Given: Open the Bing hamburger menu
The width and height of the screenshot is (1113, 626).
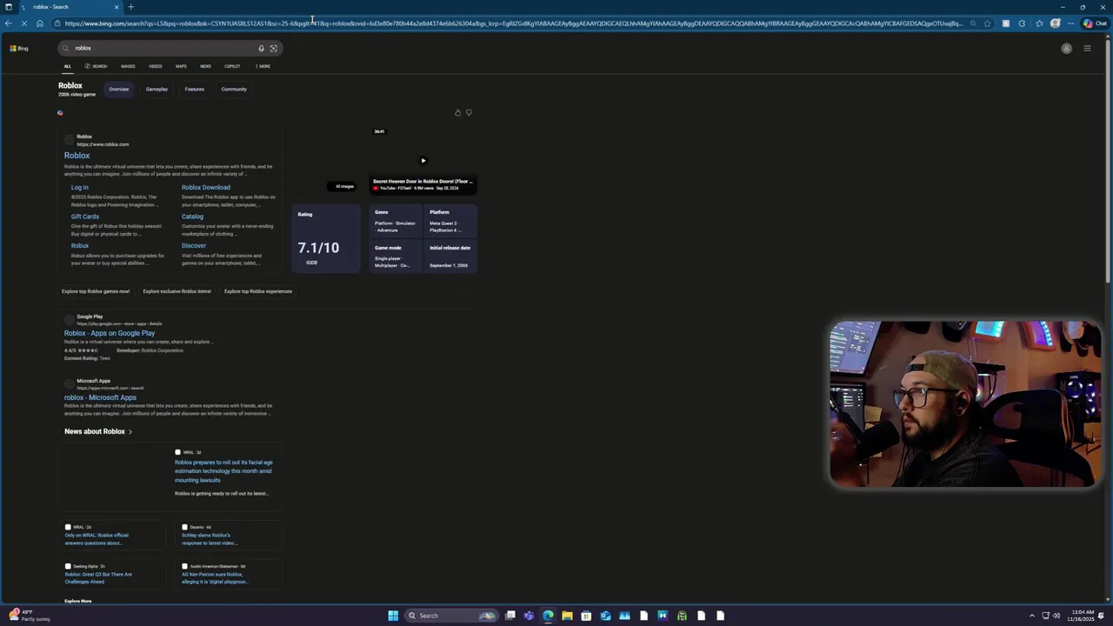Looking at the screenshot, I should point(1087,49).
